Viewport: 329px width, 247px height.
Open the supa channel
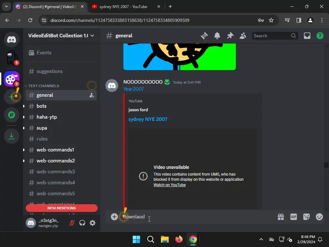click(61, 128)
